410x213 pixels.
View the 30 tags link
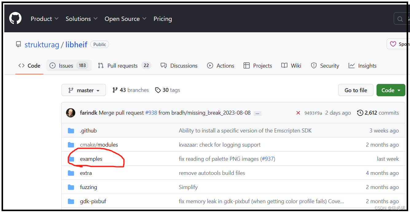[x=167, y=90]
